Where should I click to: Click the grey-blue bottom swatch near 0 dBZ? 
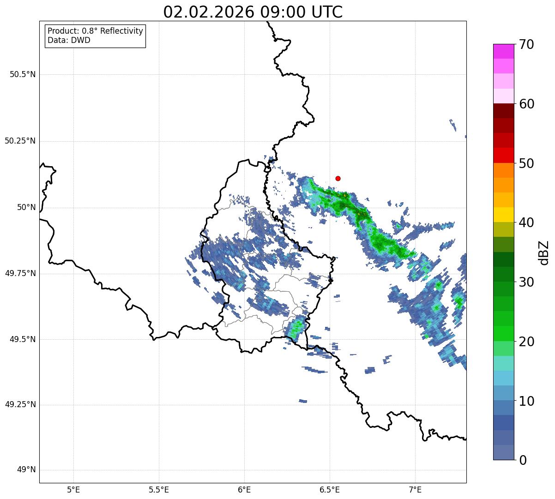503,452
